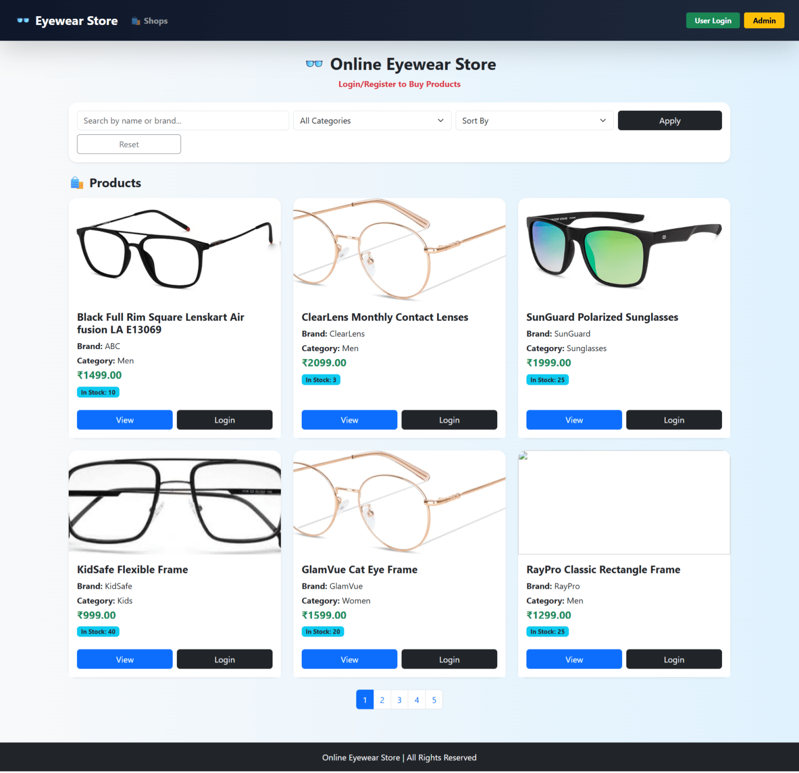Click the search by name or brand field
Viewport: 799px width, 773px height.
pos(183,120)
